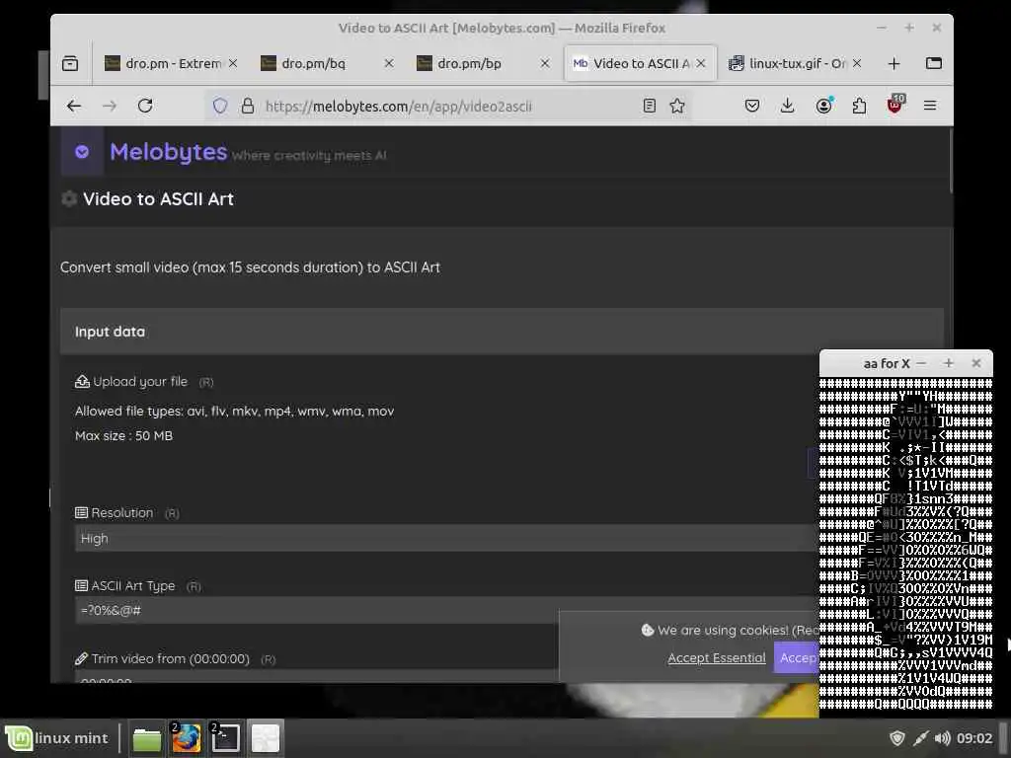This screenshot has height=758, width=1011.
Task: Click the forward navigation arrow
Action: pyautogui.click(x=110, y=106)
